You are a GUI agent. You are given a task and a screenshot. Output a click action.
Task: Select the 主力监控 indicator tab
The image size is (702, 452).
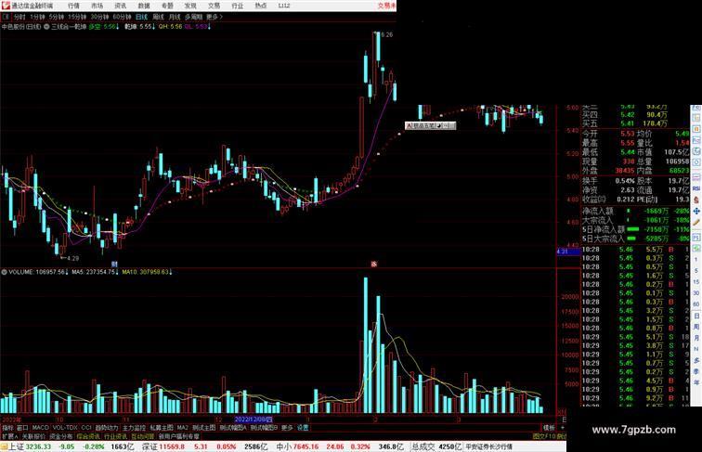click(134, 428)
